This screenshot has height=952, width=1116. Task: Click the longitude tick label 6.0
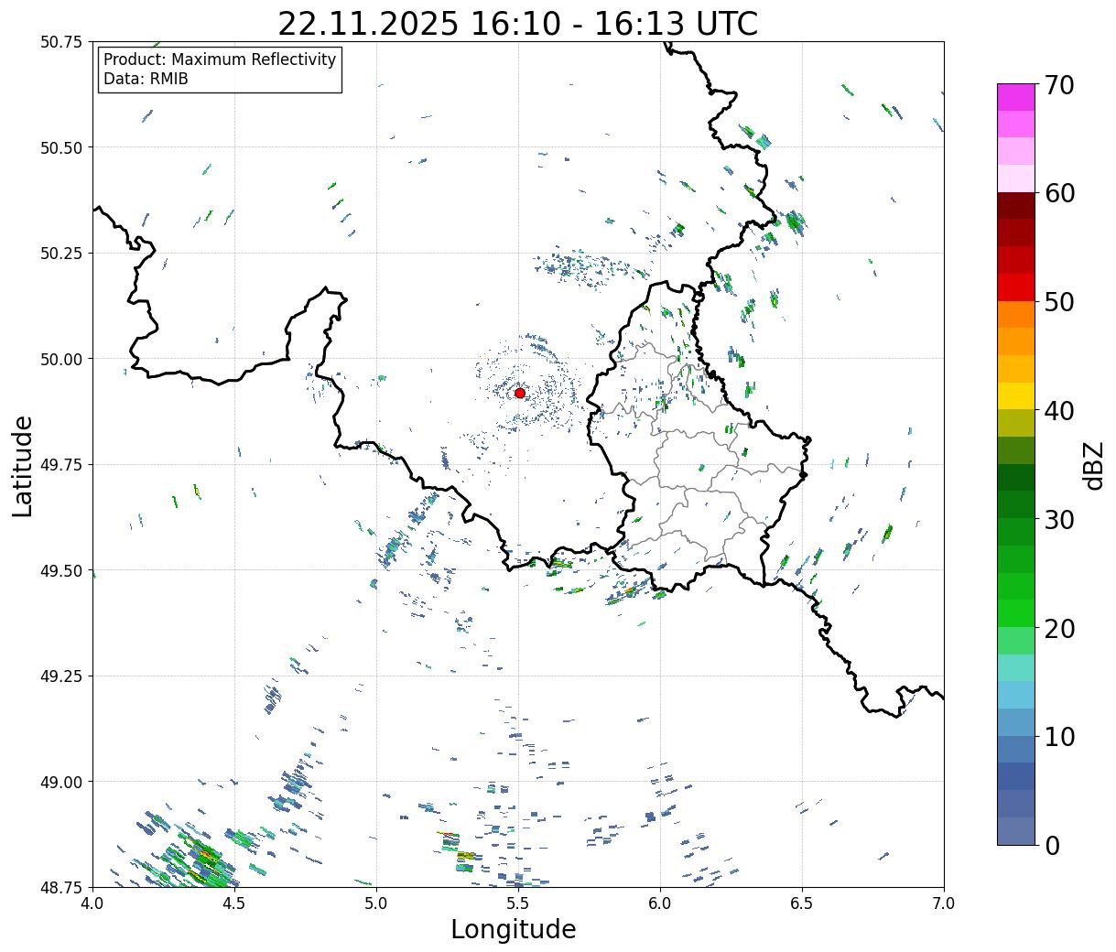(660, 903)
